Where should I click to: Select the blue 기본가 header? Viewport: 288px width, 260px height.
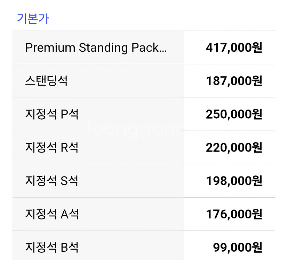(33, 19)
